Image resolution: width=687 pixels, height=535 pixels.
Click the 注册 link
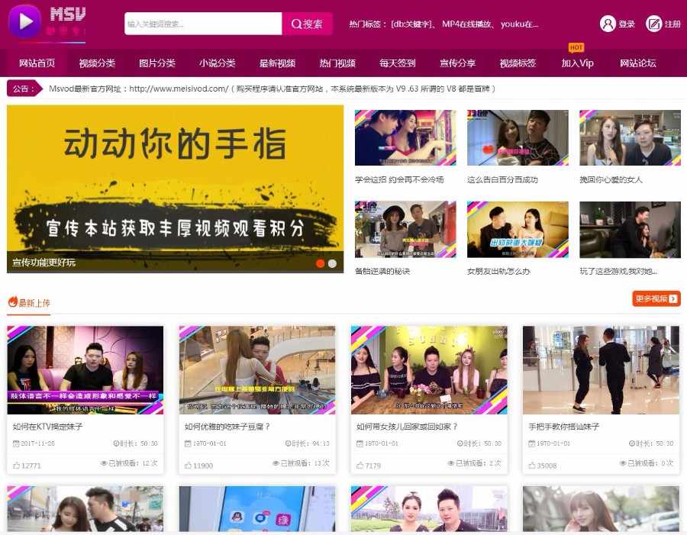(x=672, y=24)
